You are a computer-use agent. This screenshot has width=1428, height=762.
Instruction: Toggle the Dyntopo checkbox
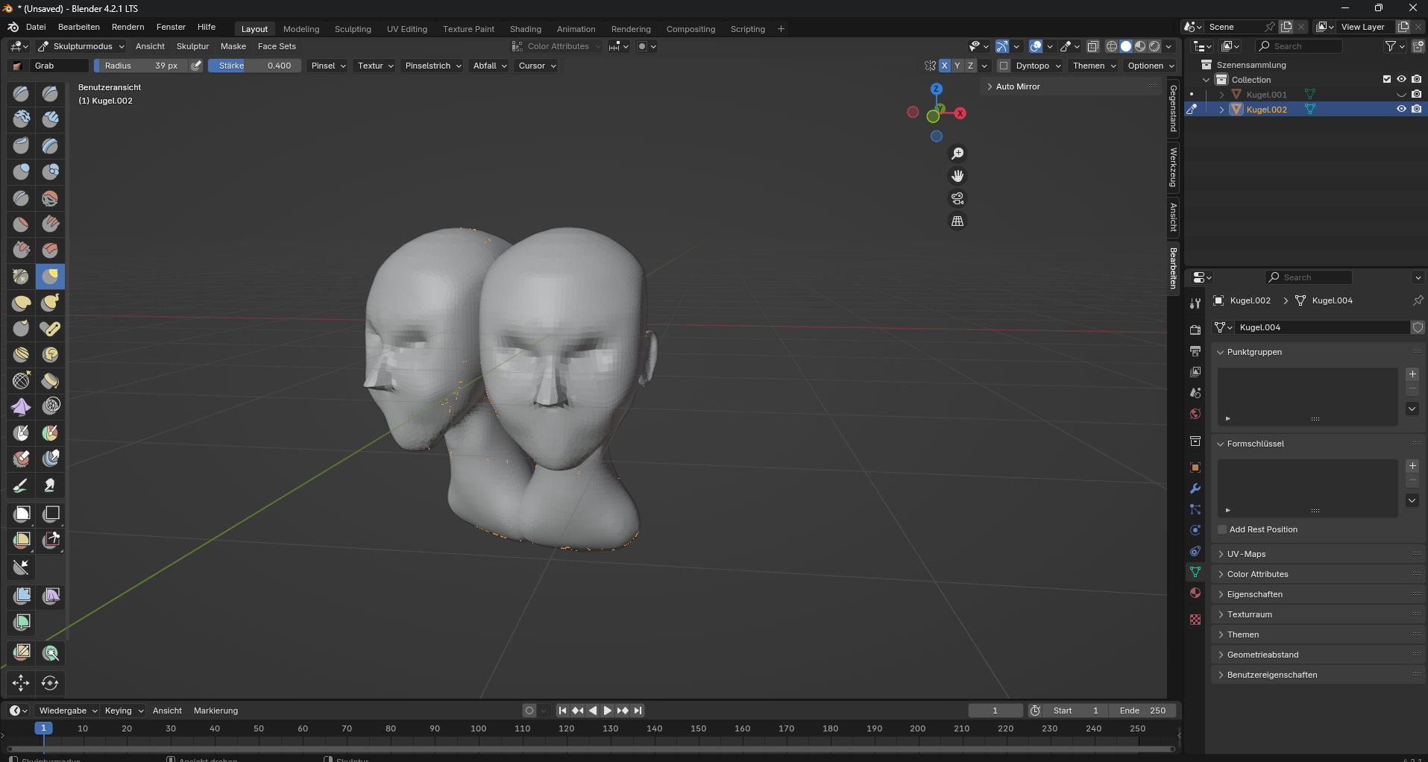[x=1004, y=66]
